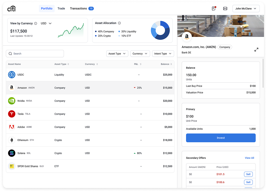Click the Nvidia logo icon
The width and height of the screenshot is (267, 192).
click(12, 101)
